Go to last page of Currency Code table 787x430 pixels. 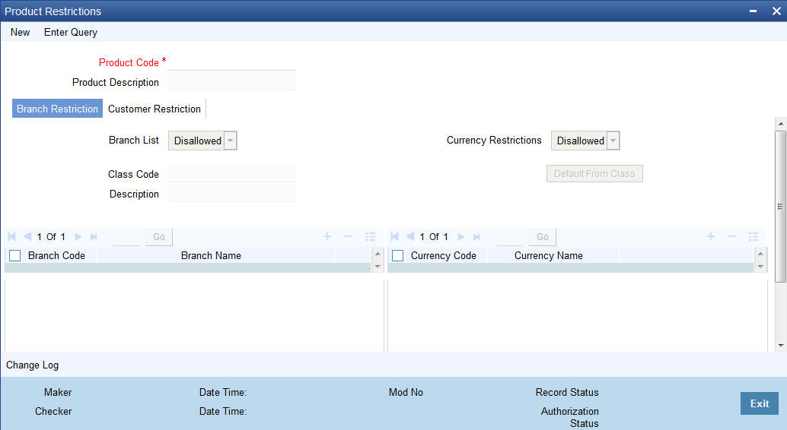click(476, 236)
